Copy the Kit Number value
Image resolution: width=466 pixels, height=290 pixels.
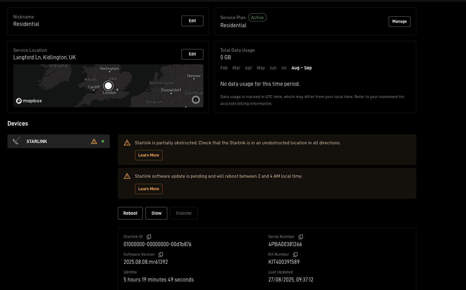(x=295, y=255)
